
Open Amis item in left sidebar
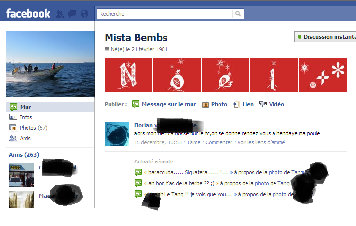(26, 138)
